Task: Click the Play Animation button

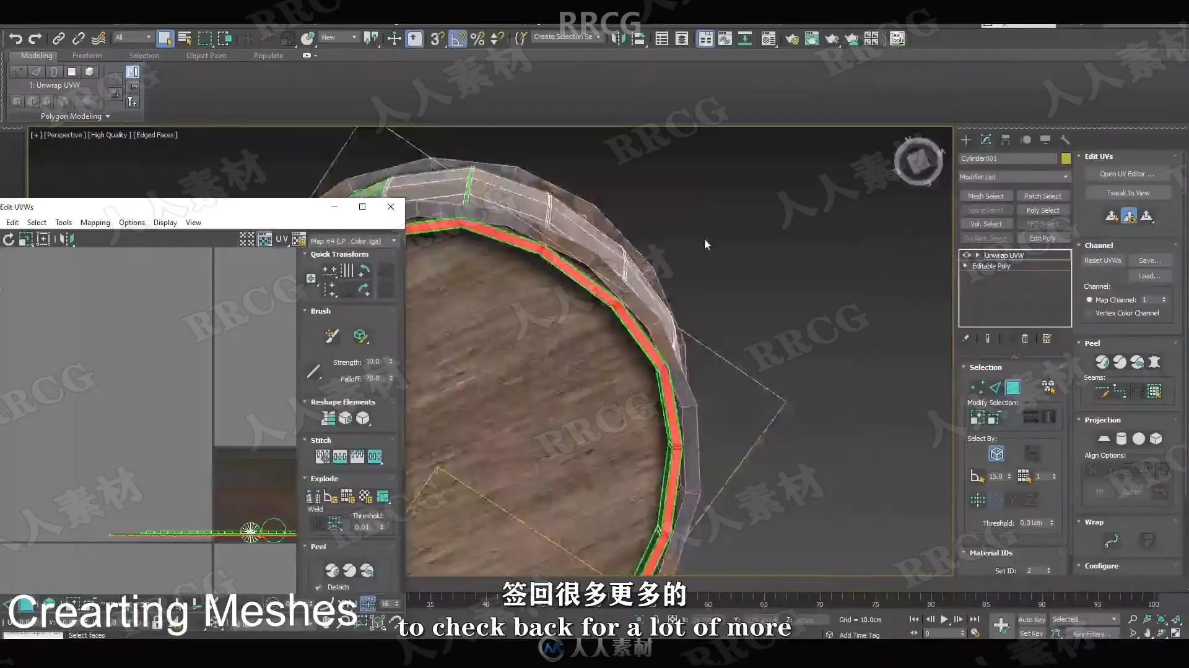Action: click(944, 619)
